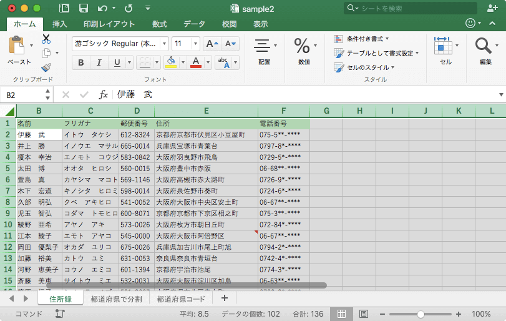
Task: Toggle Italic formatting
Action: pyautogui.click(x=99, y=62)
